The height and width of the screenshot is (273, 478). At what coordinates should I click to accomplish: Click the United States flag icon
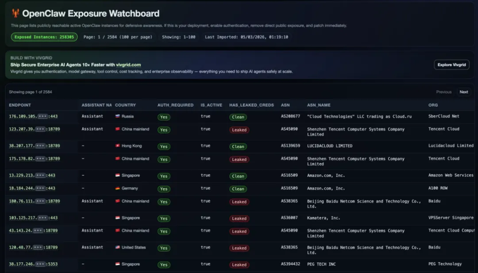[117, 247]
